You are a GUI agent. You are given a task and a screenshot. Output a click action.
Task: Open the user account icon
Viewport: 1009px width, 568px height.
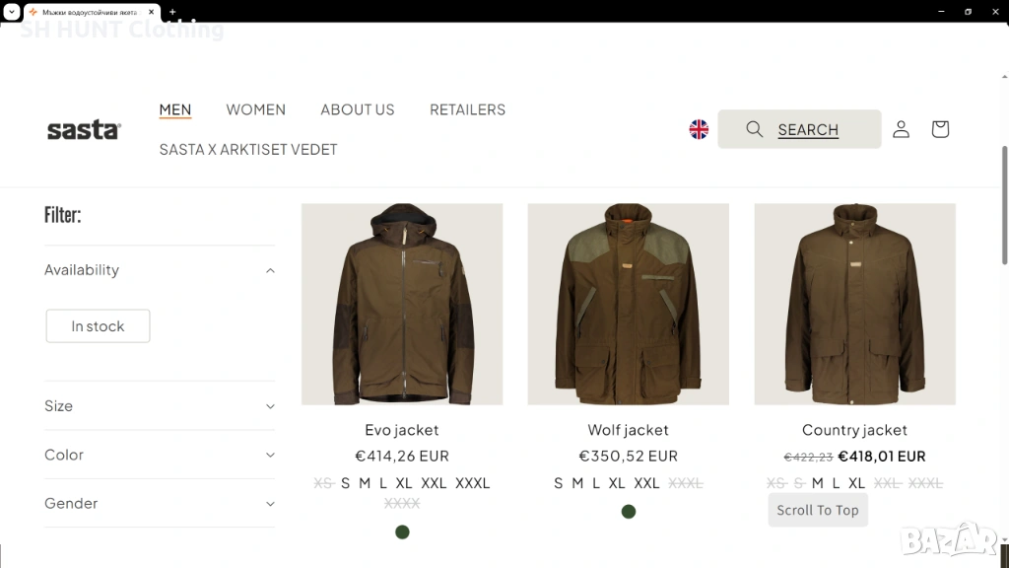[901, 129]
